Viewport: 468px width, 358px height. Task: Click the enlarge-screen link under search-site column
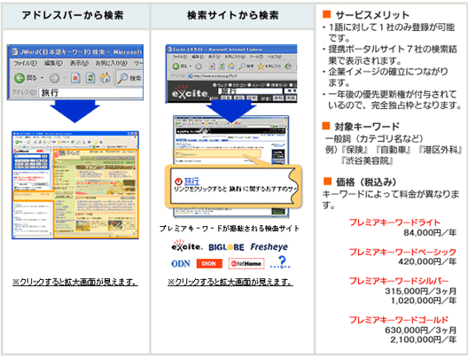[230, 282]
